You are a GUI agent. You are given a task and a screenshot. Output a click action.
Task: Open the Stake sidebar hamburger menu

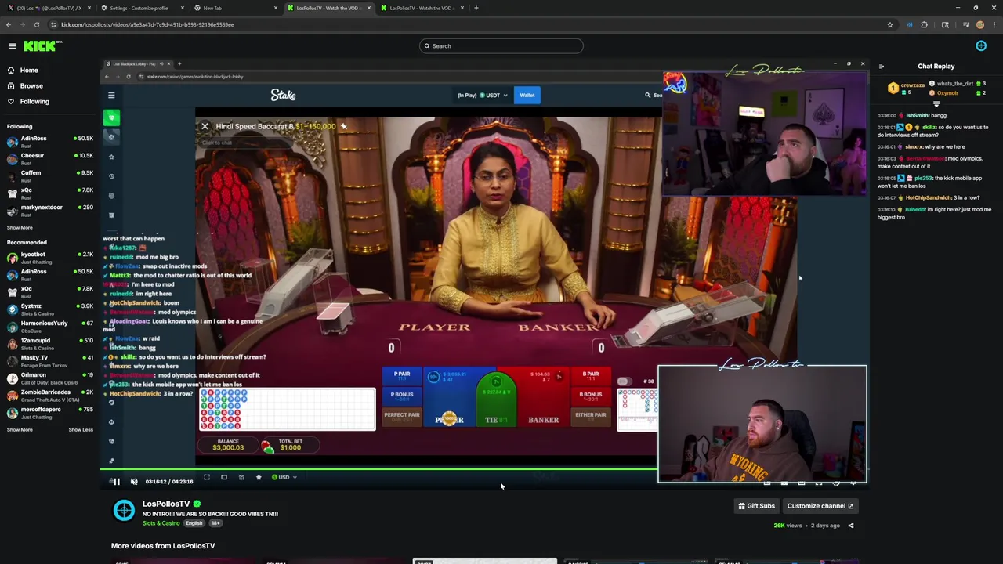click(111, 96)
